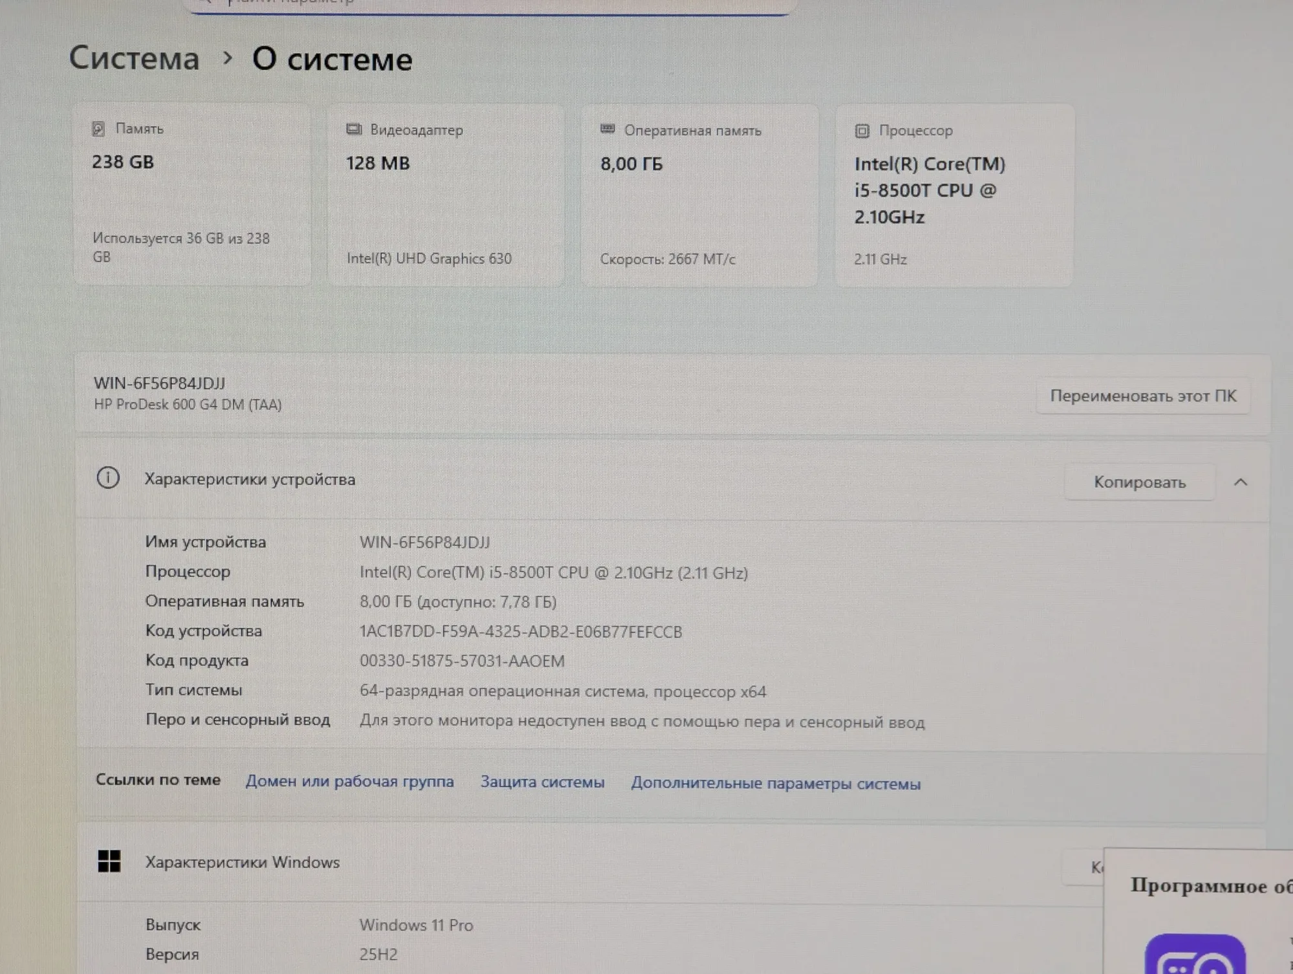This screenshot has width=1293, height=974.
Task: Open the Видеоадаптер 128 MB card
Action: (446, 195)
